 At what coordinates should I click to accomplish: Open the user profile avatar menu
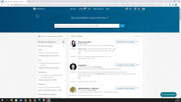coord(143,9)
